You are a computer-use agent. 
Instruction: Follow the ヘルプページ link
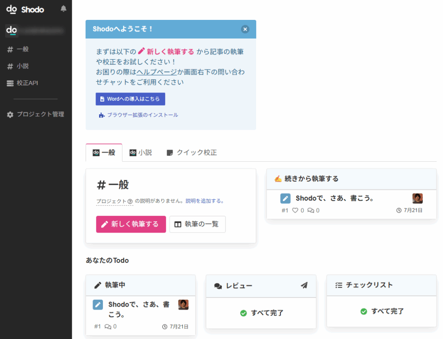[157, 72]
